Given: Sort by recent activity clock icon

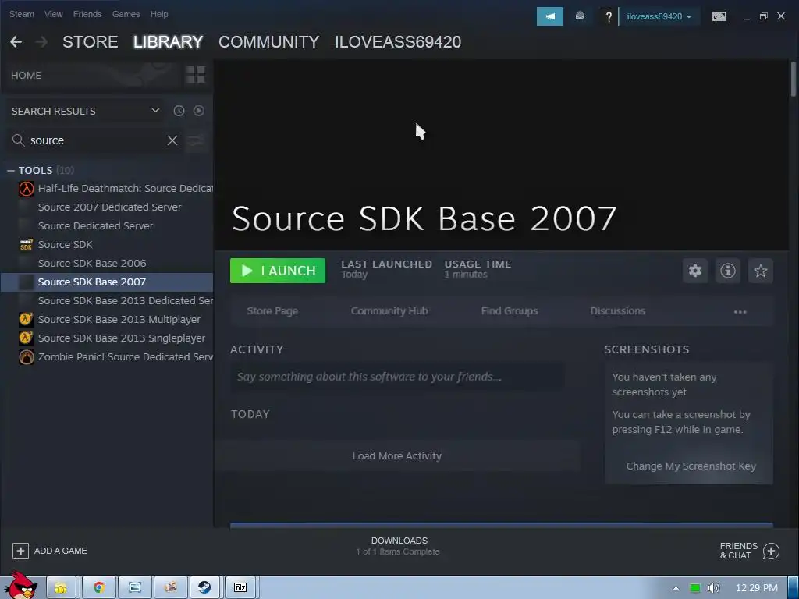Looking at the screenshot, I should 179,111.
